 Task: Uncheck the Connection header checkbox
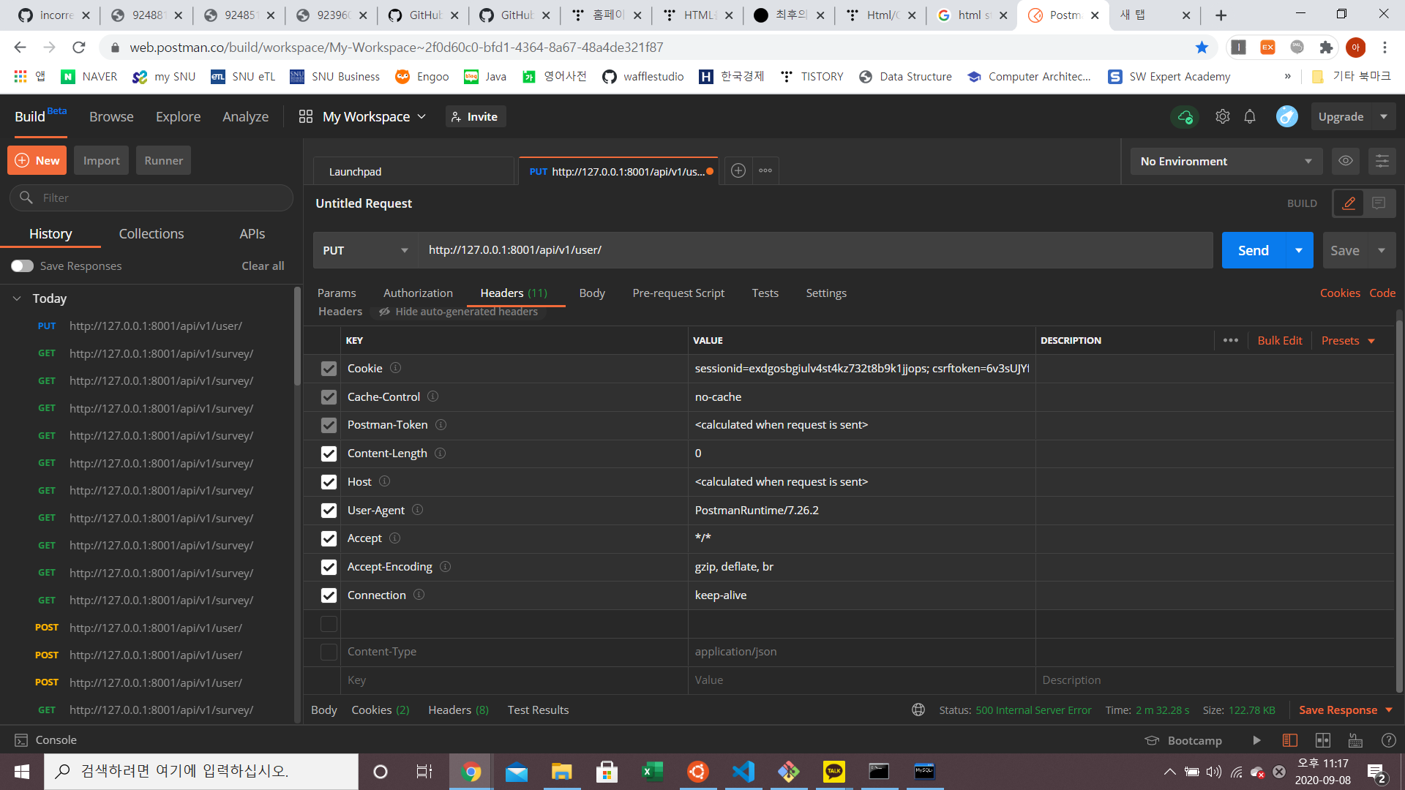click(329, 595)
